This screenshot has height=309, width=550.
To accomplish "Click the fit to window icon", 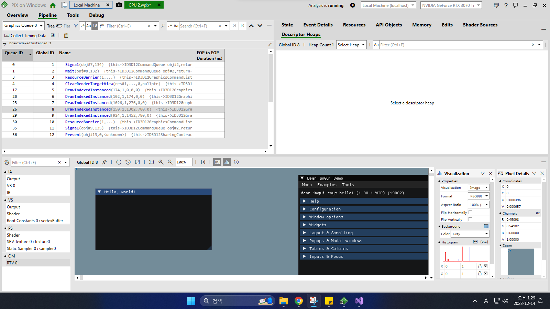I will point(152,162).
